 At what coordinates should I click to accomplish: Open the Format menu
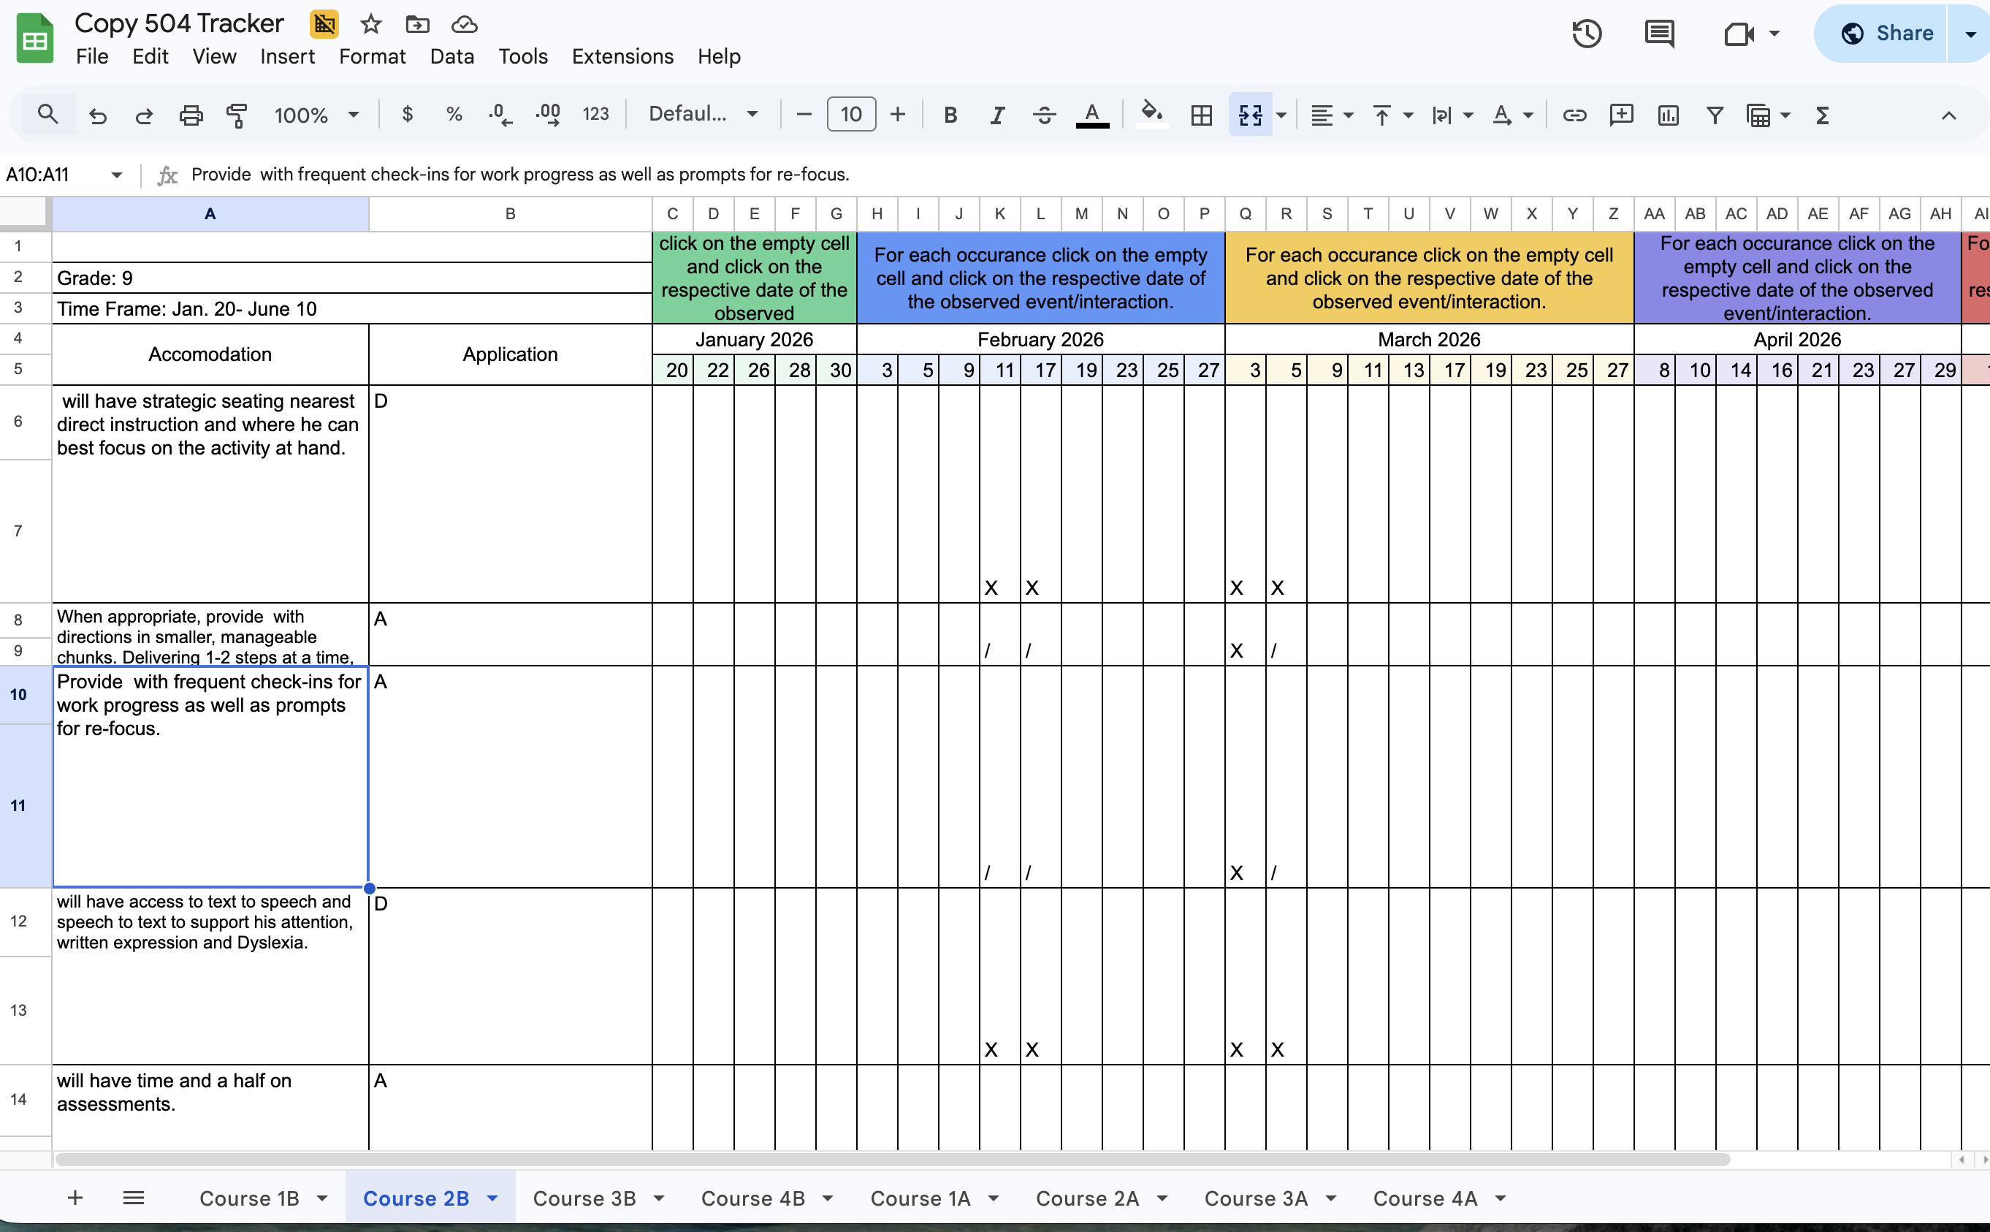point(371,56)
